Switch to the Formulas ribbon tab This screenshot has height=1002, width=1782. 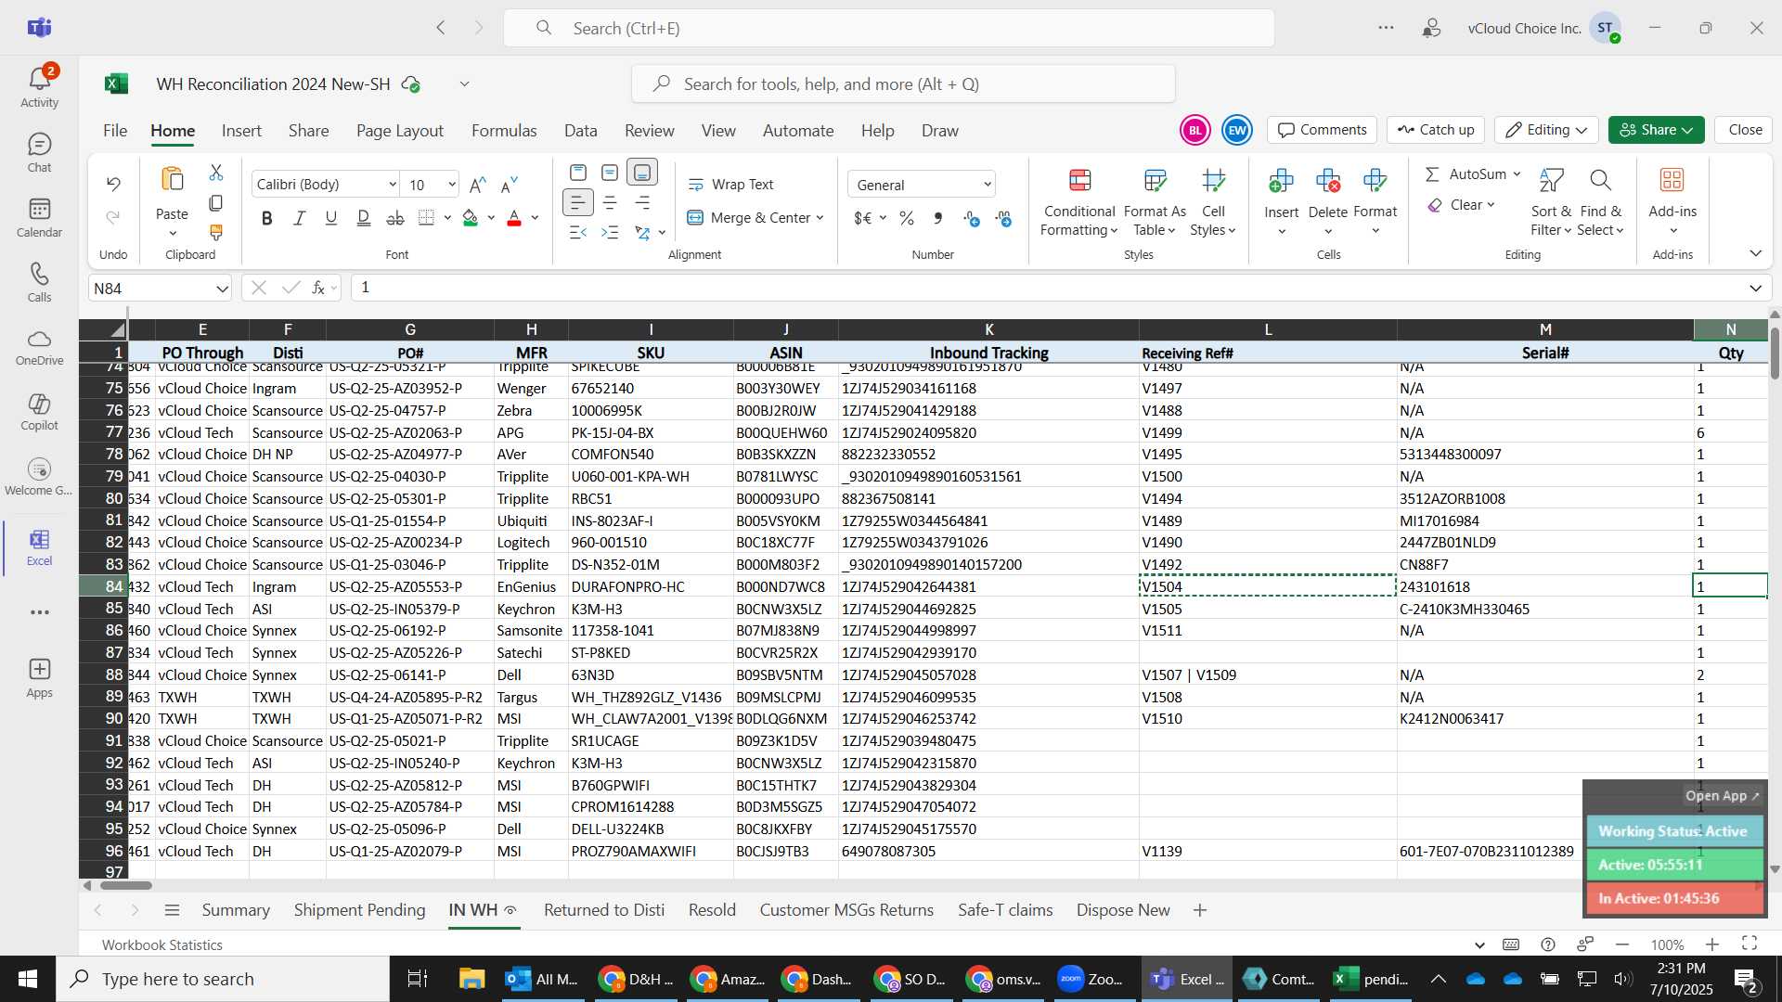[x=504, y=131]
